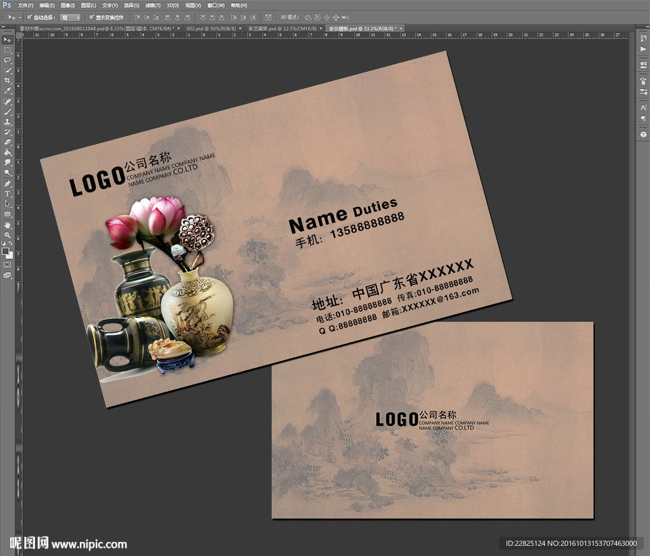Screen dimensions: 650x556
Task: Open the Brush panel icon
Action: [643, 81]
